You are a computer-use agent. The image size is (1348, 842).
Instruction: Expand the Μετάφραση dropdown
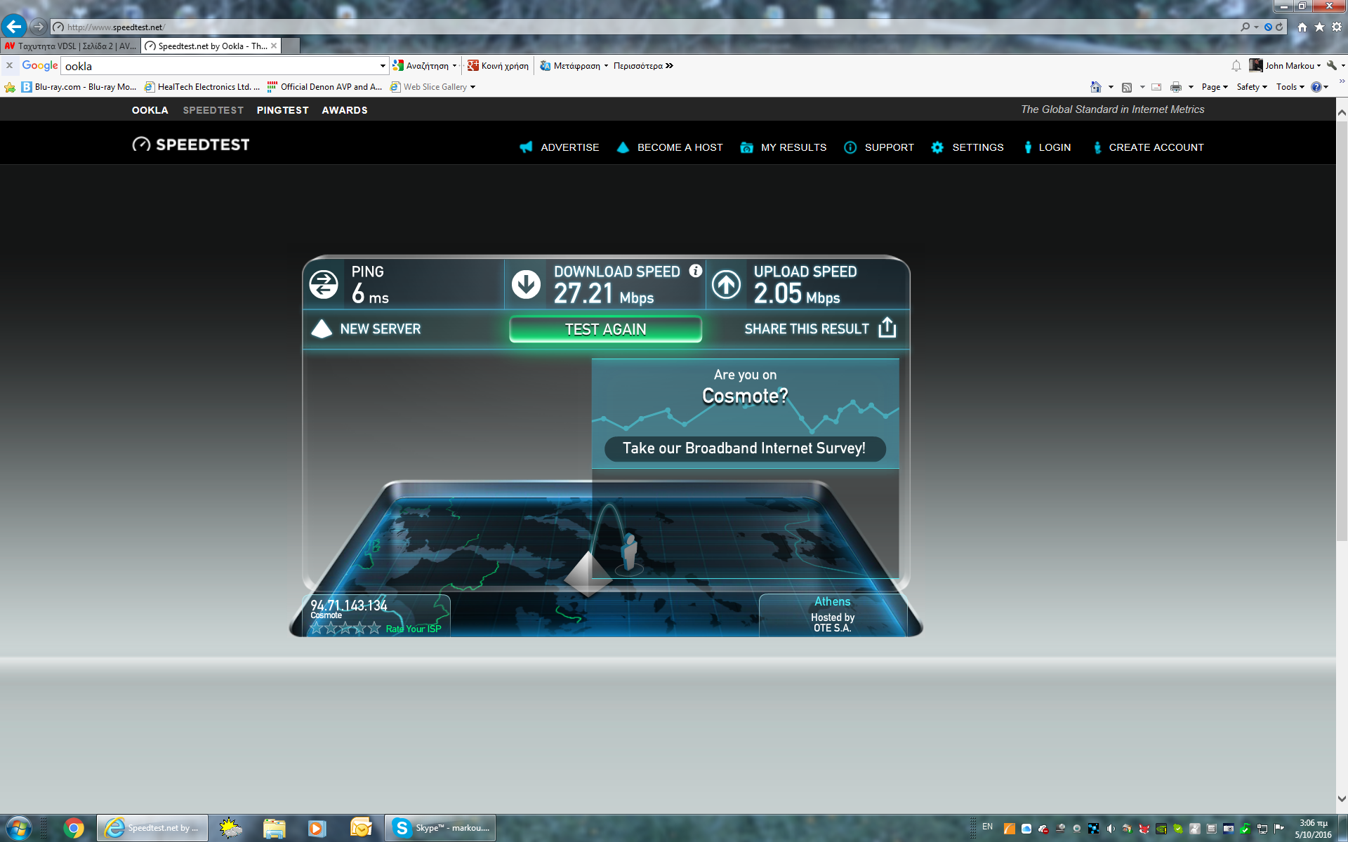pyautogui.click(x=606, y=66)
